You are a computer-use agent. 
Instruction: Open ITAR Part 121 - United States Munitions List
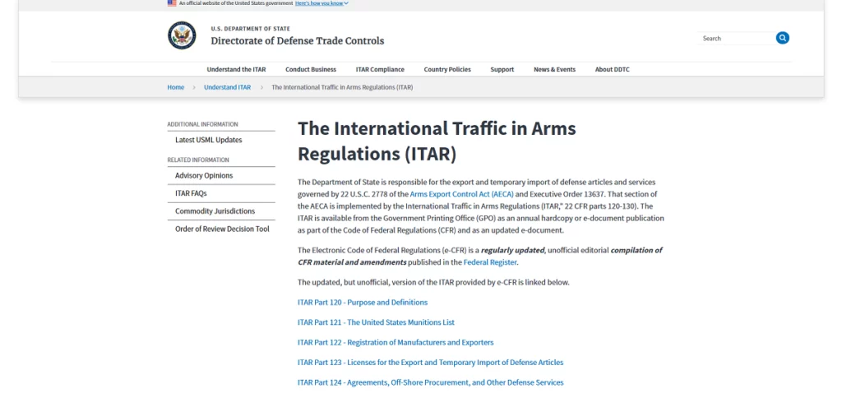376,322
